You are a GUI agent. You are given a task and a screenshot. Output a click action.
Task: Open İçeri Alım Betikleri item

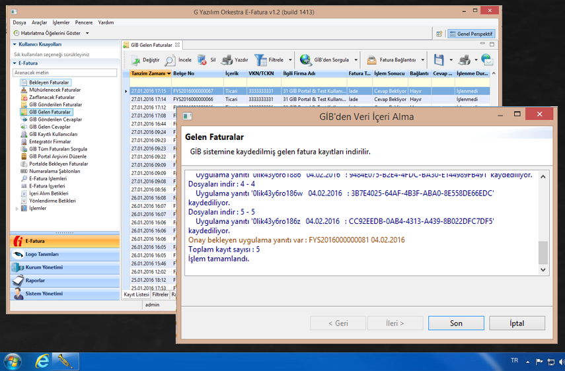coord(49,193)
